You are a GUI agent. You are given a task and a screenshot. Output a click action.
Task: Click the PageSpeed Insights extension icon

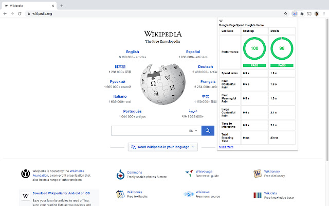(x=294, y=14)
